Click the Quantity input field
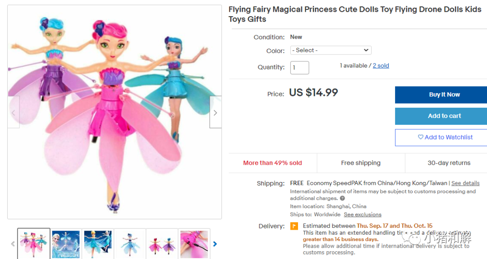Image resolution: width=487 pixels, height=259 pixels. tap(299, 68)
